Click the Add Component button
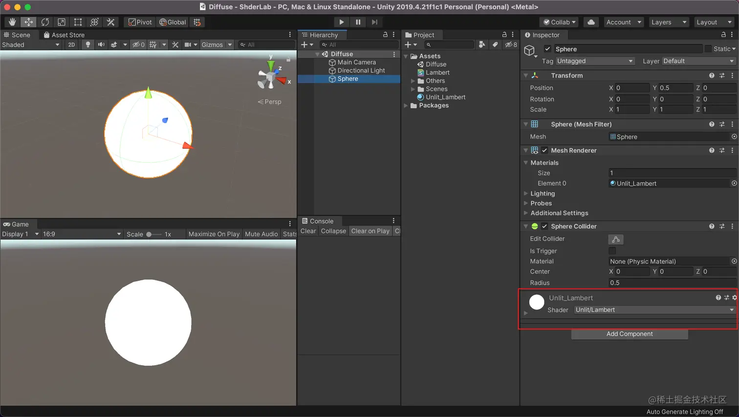Image resolution: width=739 pixels, height=417 pixels. click(630, 334)
